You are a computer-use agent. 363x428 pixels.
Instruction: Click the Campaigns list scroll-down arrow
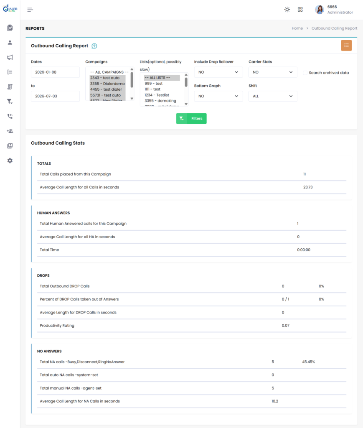pyautogui.click(x=132, y=99)
